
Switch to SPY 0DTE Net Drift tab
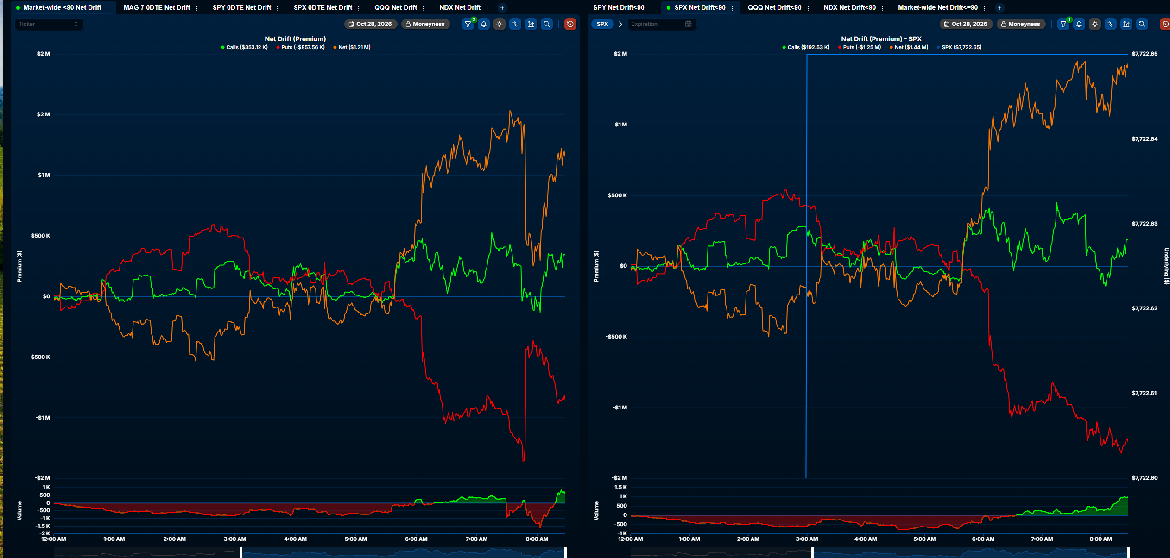pyautogui.click(x=242, y=7)
